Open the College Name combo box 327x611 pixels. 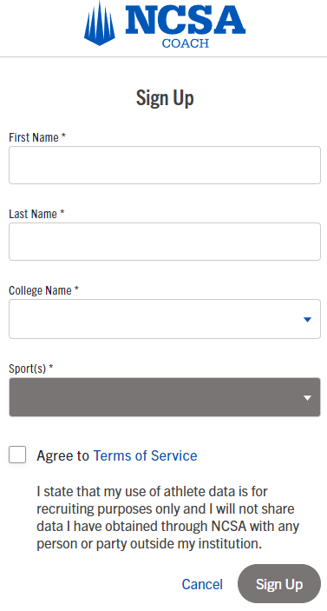pyautogui.click(x=165, y=319)
